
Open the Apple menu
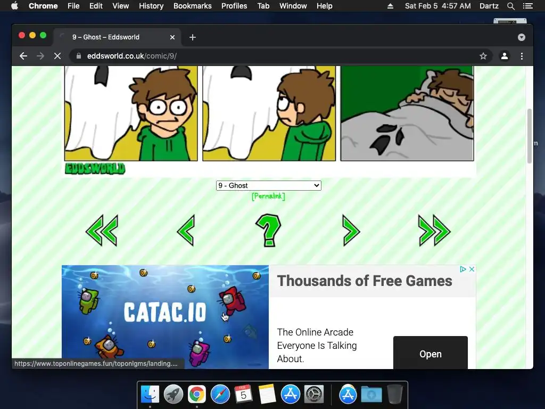pyautogui.click(x=14, y=6)
